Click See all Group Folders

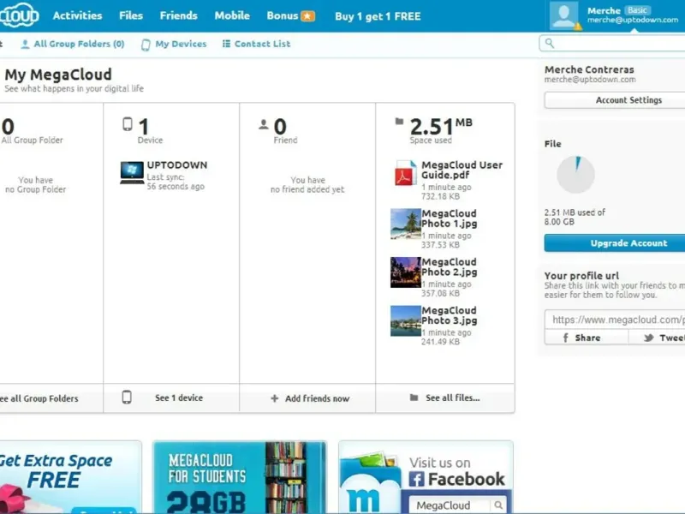[39, 398]
